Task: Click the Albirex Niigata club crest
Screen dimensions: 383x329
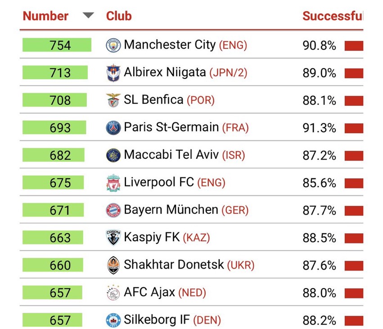Action: 113,73
